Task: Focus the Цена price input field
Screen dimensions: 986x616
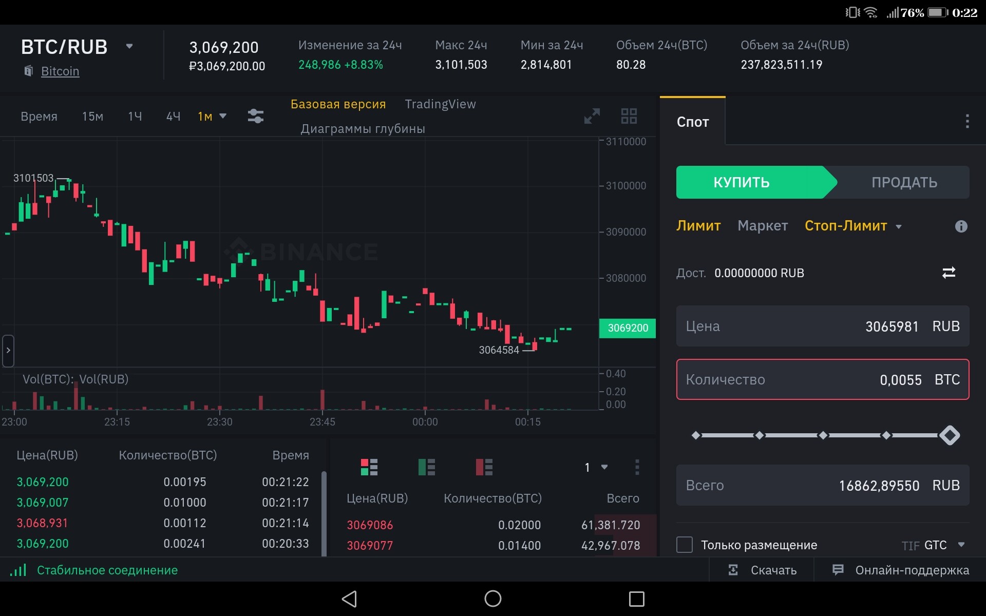Action: coord(823,326)
